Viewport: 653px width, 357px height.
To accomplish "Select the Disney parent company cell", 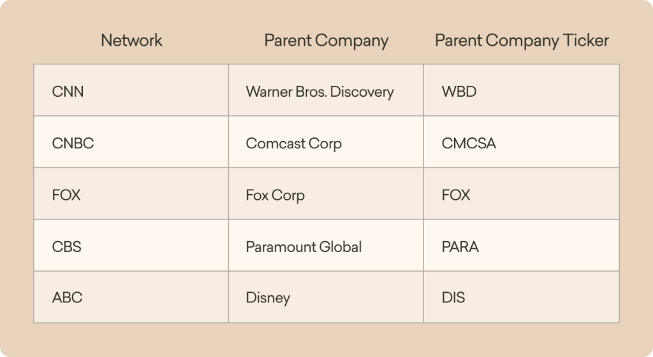I will [326, 297].
